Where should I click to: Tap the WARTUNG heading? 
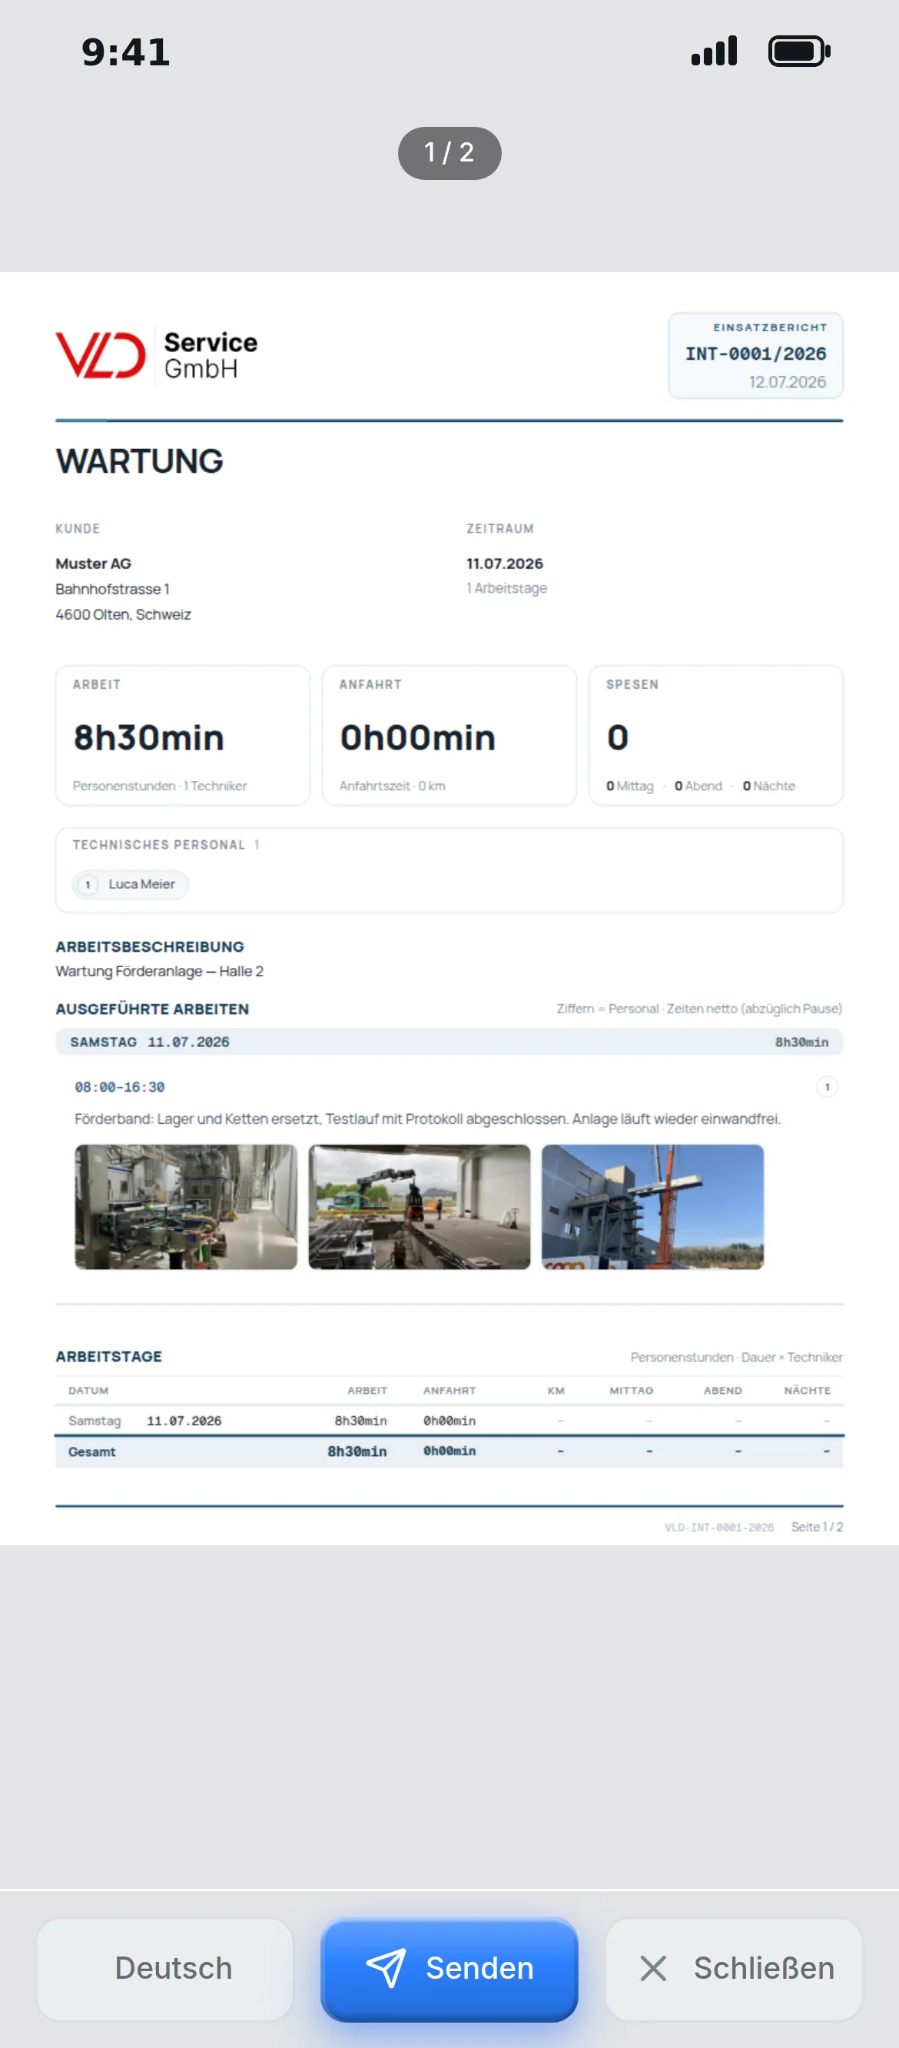pyautogui.click(x=140, y=461)
